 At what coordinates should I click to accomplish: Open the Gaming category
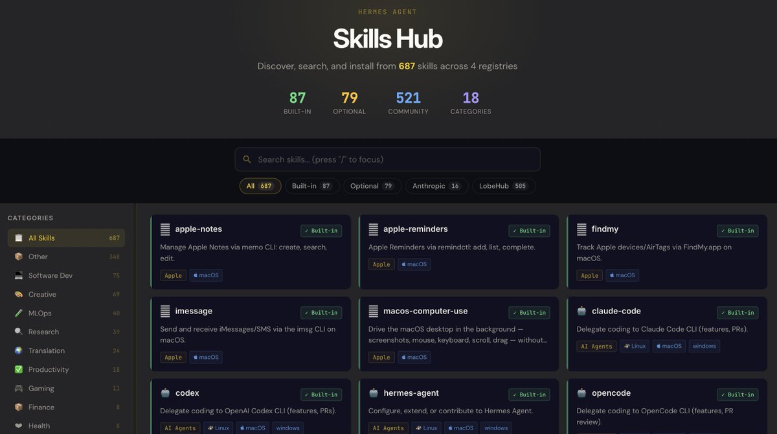[66, 388]
